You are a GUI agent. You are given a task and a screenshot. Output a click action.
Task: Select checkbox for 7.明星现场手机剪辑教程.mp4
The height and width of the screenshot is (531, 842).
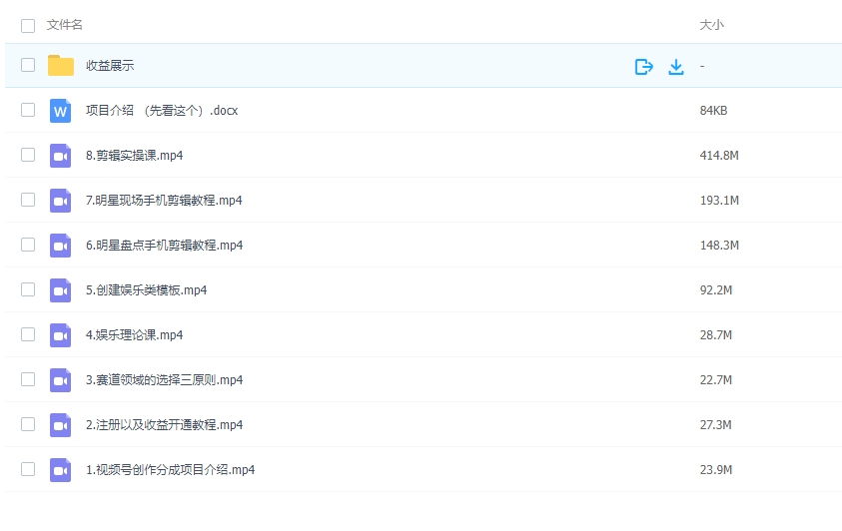[x=28, y=200]
